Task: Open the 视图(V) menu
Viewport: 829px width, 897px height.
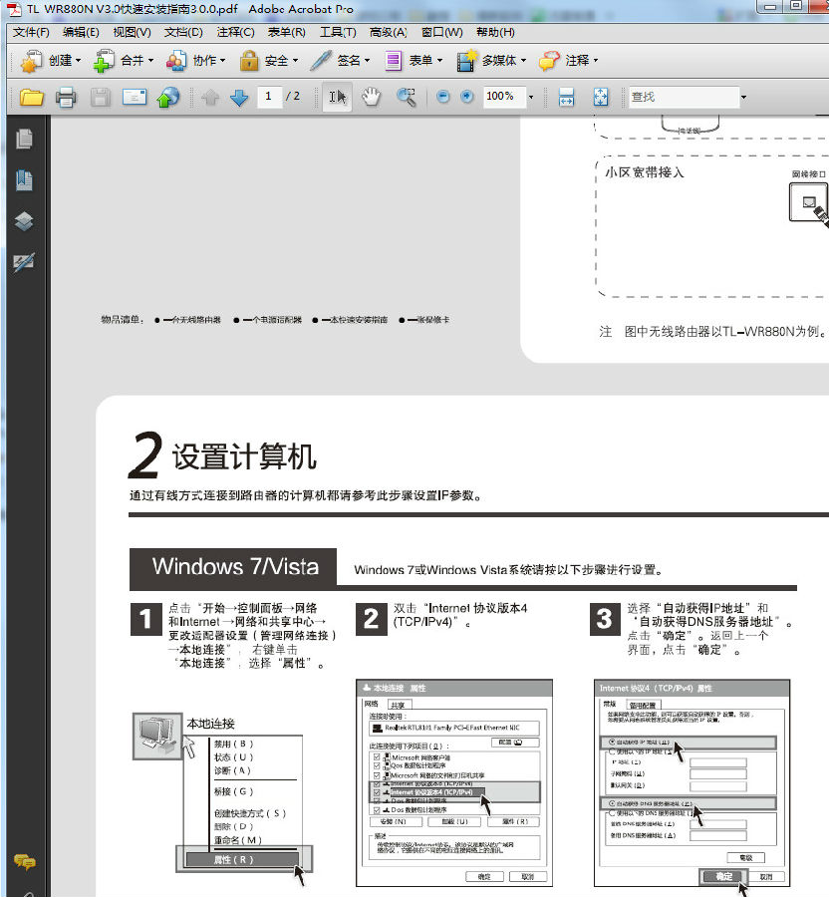Action: coord(132,32)
